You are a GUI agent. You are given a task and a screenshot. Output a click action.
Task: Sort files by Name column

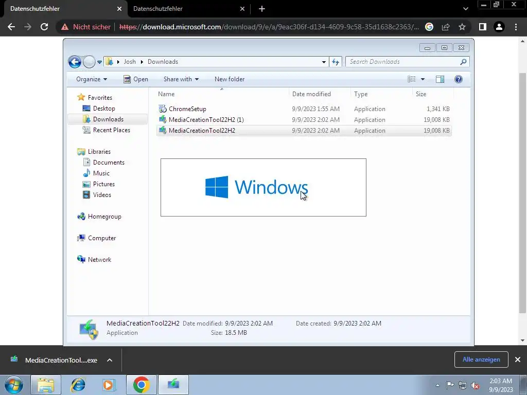(x=222, y=94)
